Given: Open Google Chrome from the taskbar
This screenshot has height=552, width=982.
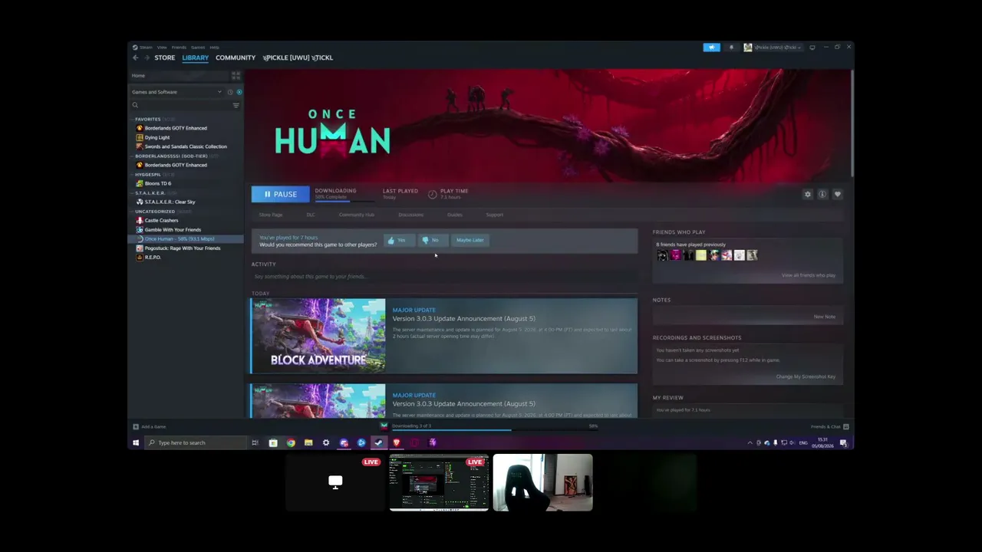Looking at the screenshot, I should 291,442.
